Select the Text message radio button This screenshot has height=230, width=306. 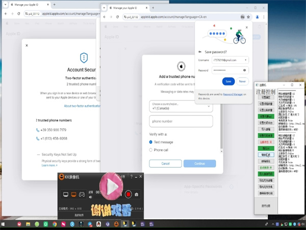pyautogui.click(x=151, y=142)
